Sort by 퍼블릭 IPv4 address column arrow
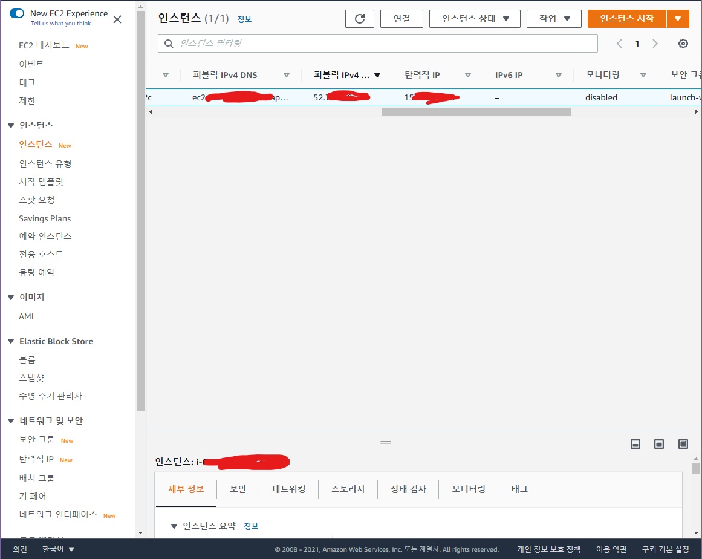Viewport: 702px width, 559px height. (x=377, y=75)
